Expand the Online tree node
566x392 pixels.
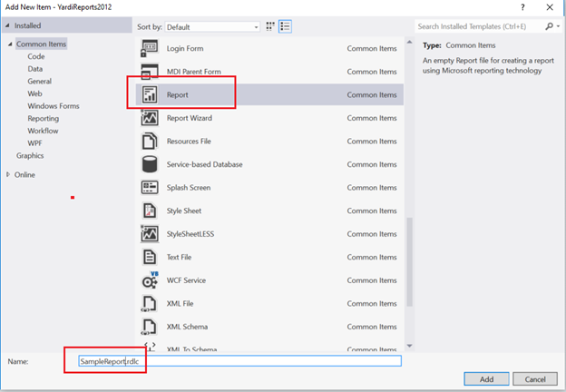point(8,174)
